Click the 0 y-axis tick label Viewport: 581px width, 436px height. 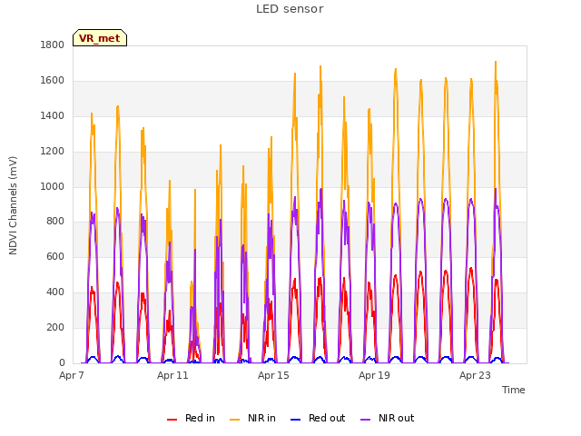[62, 362]
